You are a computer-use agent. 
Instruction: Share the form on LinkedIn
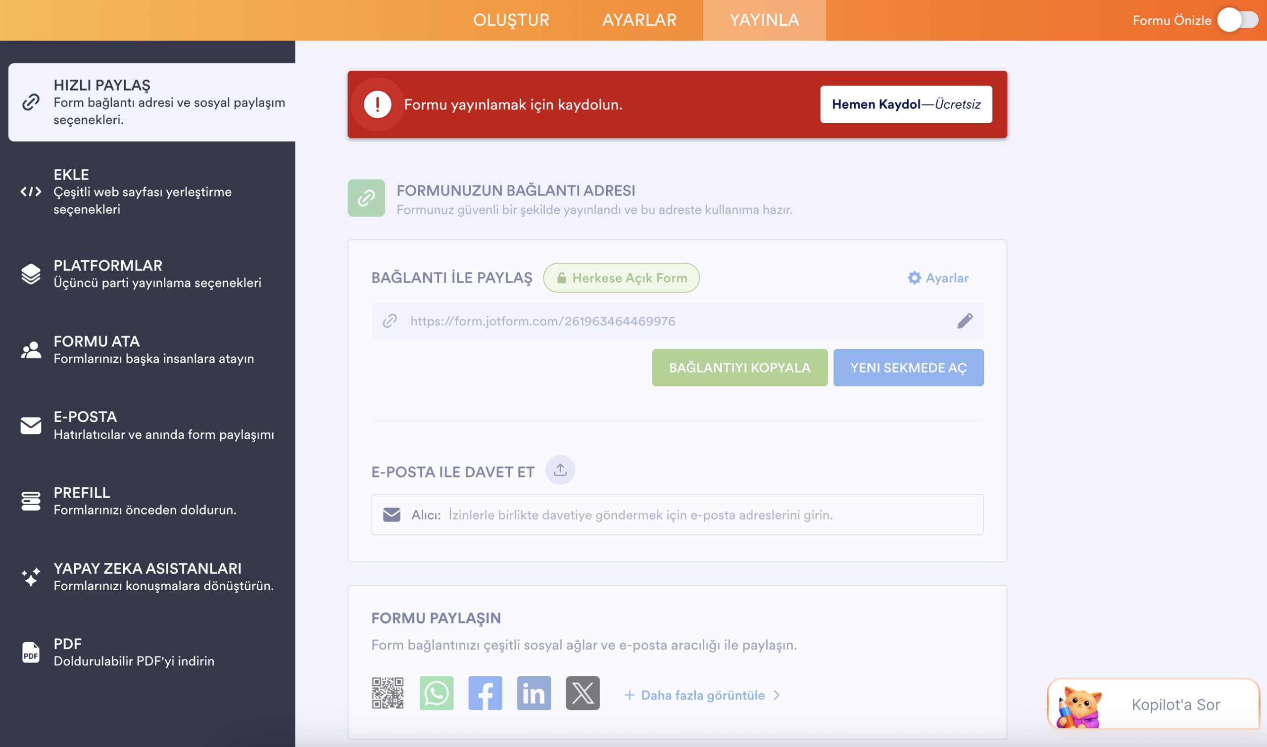pyautogui.click(x=534, y=693)
